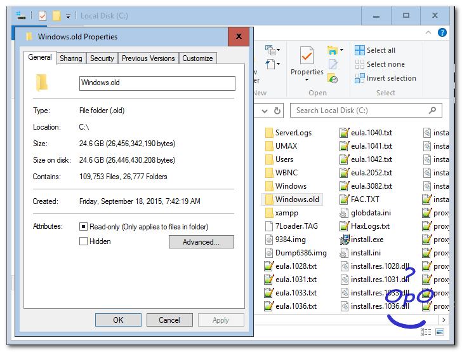Screen dimensions: 462x352
Task: Select eula.1042.txt in file list
Action: [366, 159]
